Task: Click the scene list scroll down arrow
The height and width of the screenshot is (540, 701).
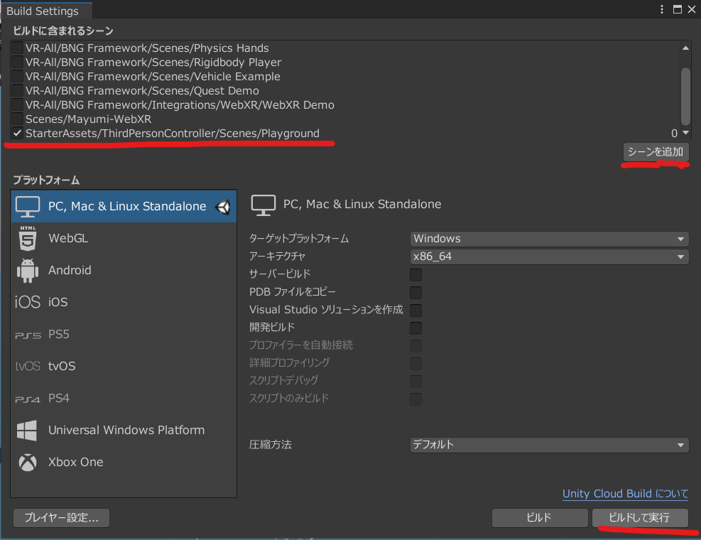Action: [x=685, y=133]
